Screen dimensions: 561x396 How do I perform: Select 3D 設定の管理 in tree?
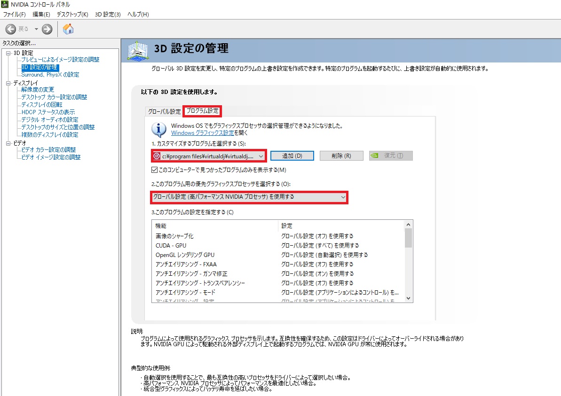40,67
